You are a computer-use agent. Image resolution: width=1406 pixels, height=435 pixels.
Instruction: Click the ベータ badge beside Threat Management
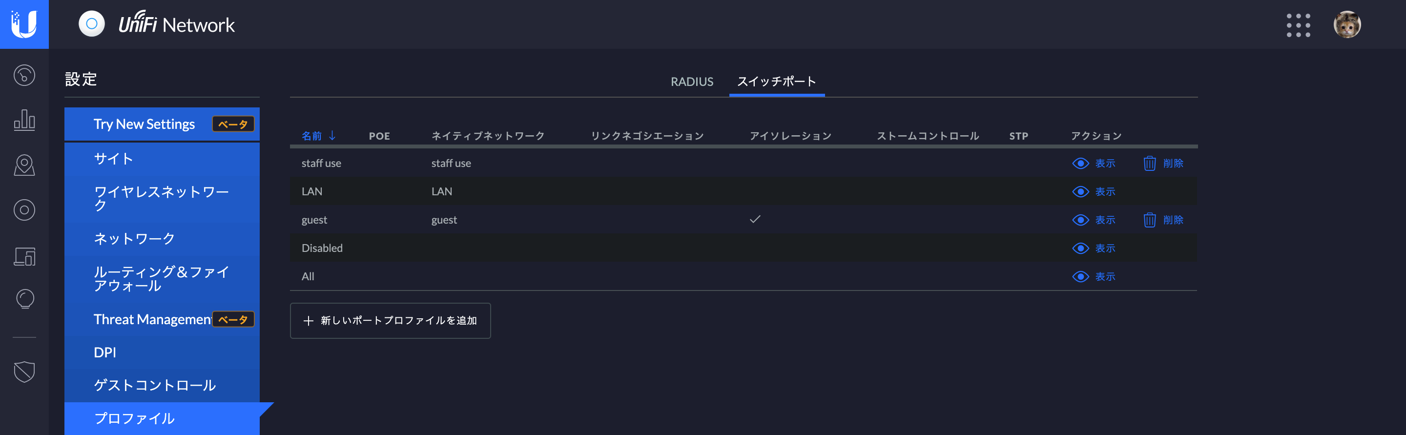click(x=233, y=319)
